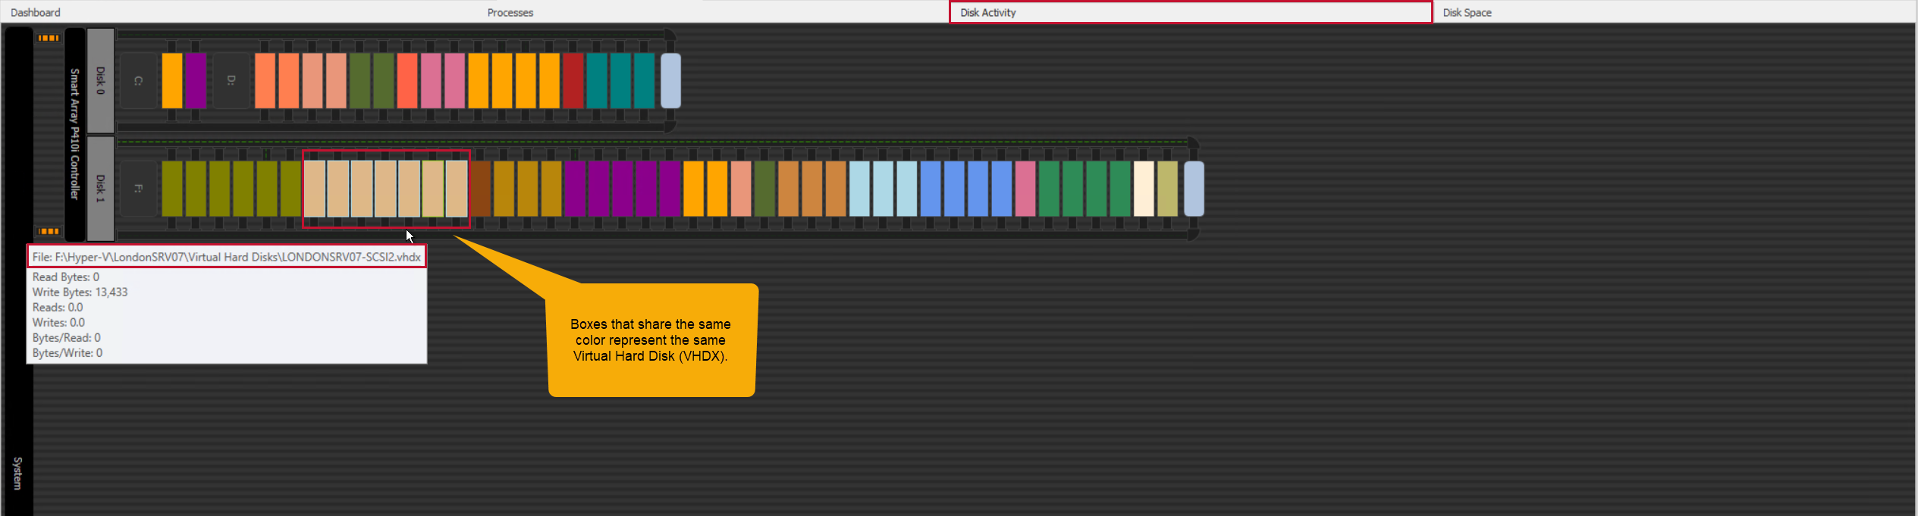
Task: Click the dark brown file box on Disk 1
Action: (481, 189)
